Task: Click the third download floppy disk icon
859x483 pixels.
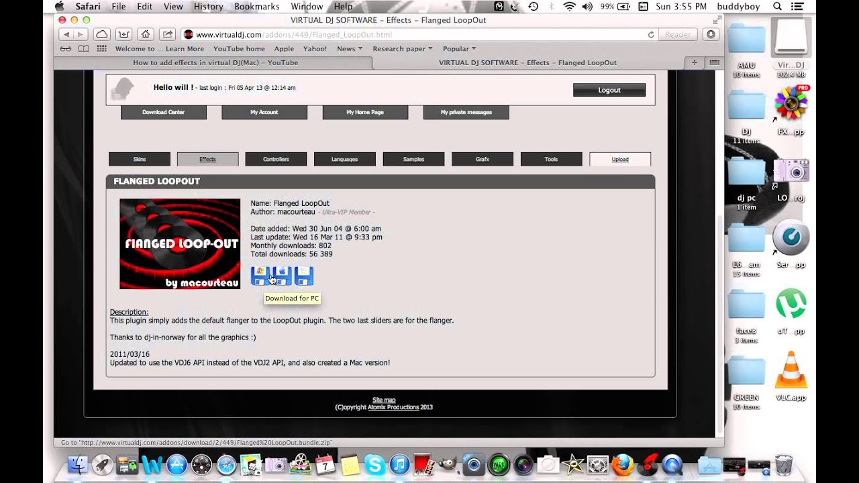Action: (x=304, y=276)
